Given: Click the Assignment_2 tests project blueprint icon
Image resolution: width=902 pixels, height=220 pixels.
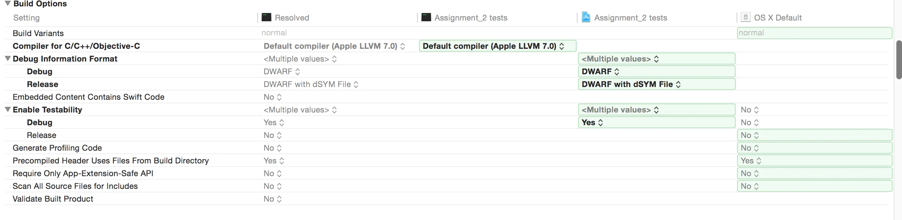Looking at the screenshot, I should pyautogui.click(x=586, y=17).
